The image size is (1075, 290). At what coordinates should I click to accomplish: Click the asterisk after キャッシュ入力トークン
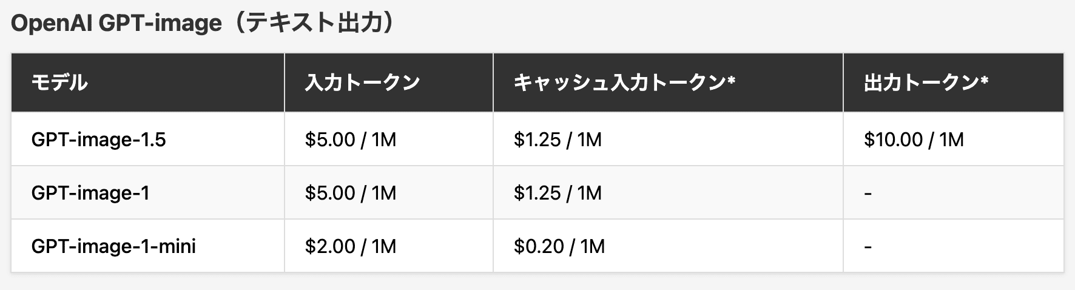pyautogui.click(x=731, y=80)
